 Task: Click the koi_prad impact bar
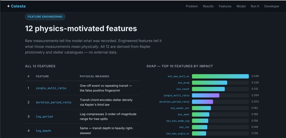tap(210, 83)
